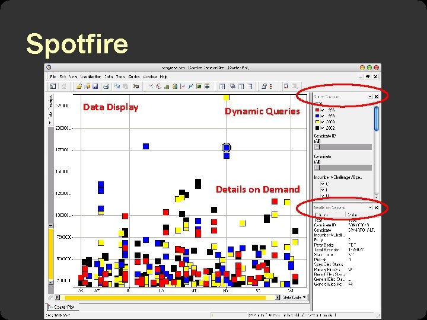The width and height of the screenshot is (427, 320).
Task: Click the printer icon in toolbar
Action: click(x=106, y=87)
